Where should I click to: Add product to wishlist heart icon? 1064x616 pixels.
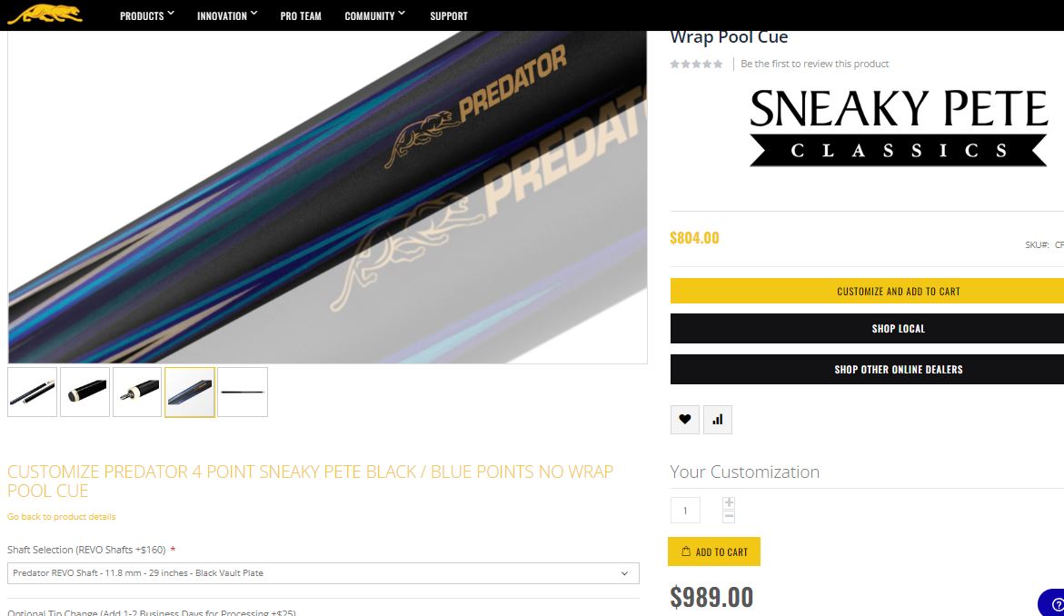coord(685,419)
